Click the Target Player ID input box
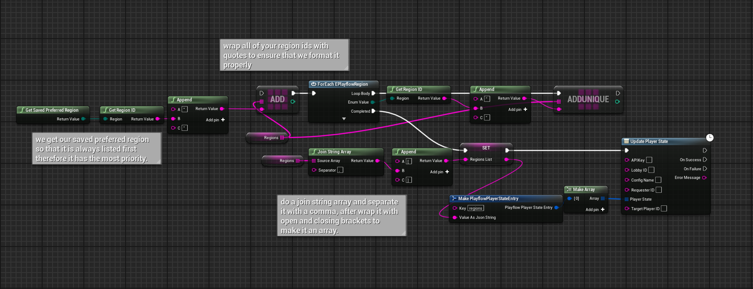This screenshot has height=289, width=753. [664, 208]
